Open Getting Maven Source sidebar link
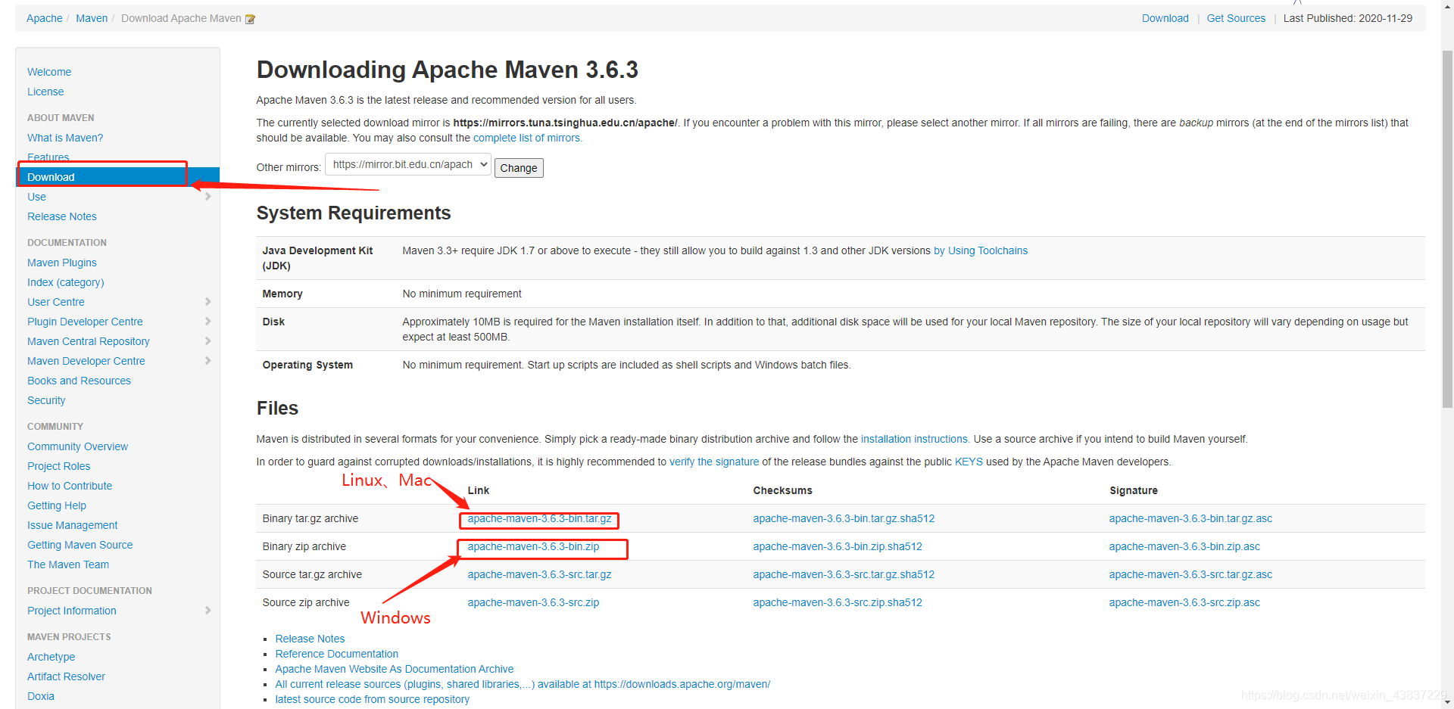The height and width of the screenshot is (709, 1454). 80,545
